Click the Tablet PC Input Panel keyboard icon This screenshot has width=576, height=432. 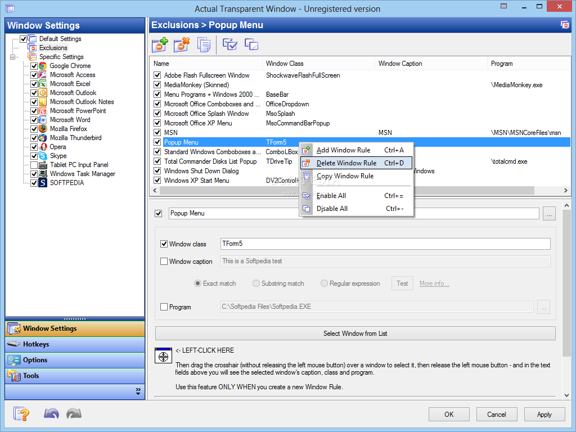coord(43,165)
